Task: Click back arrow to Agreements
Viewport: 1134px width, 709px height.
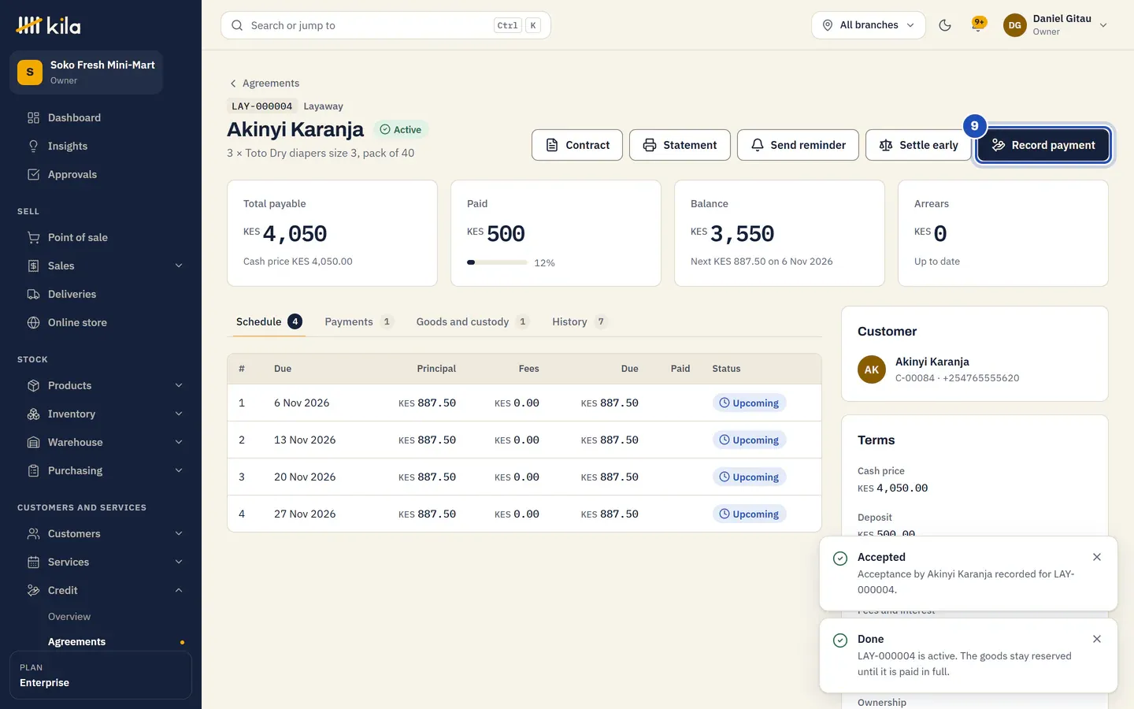Action: click(232, 84)
